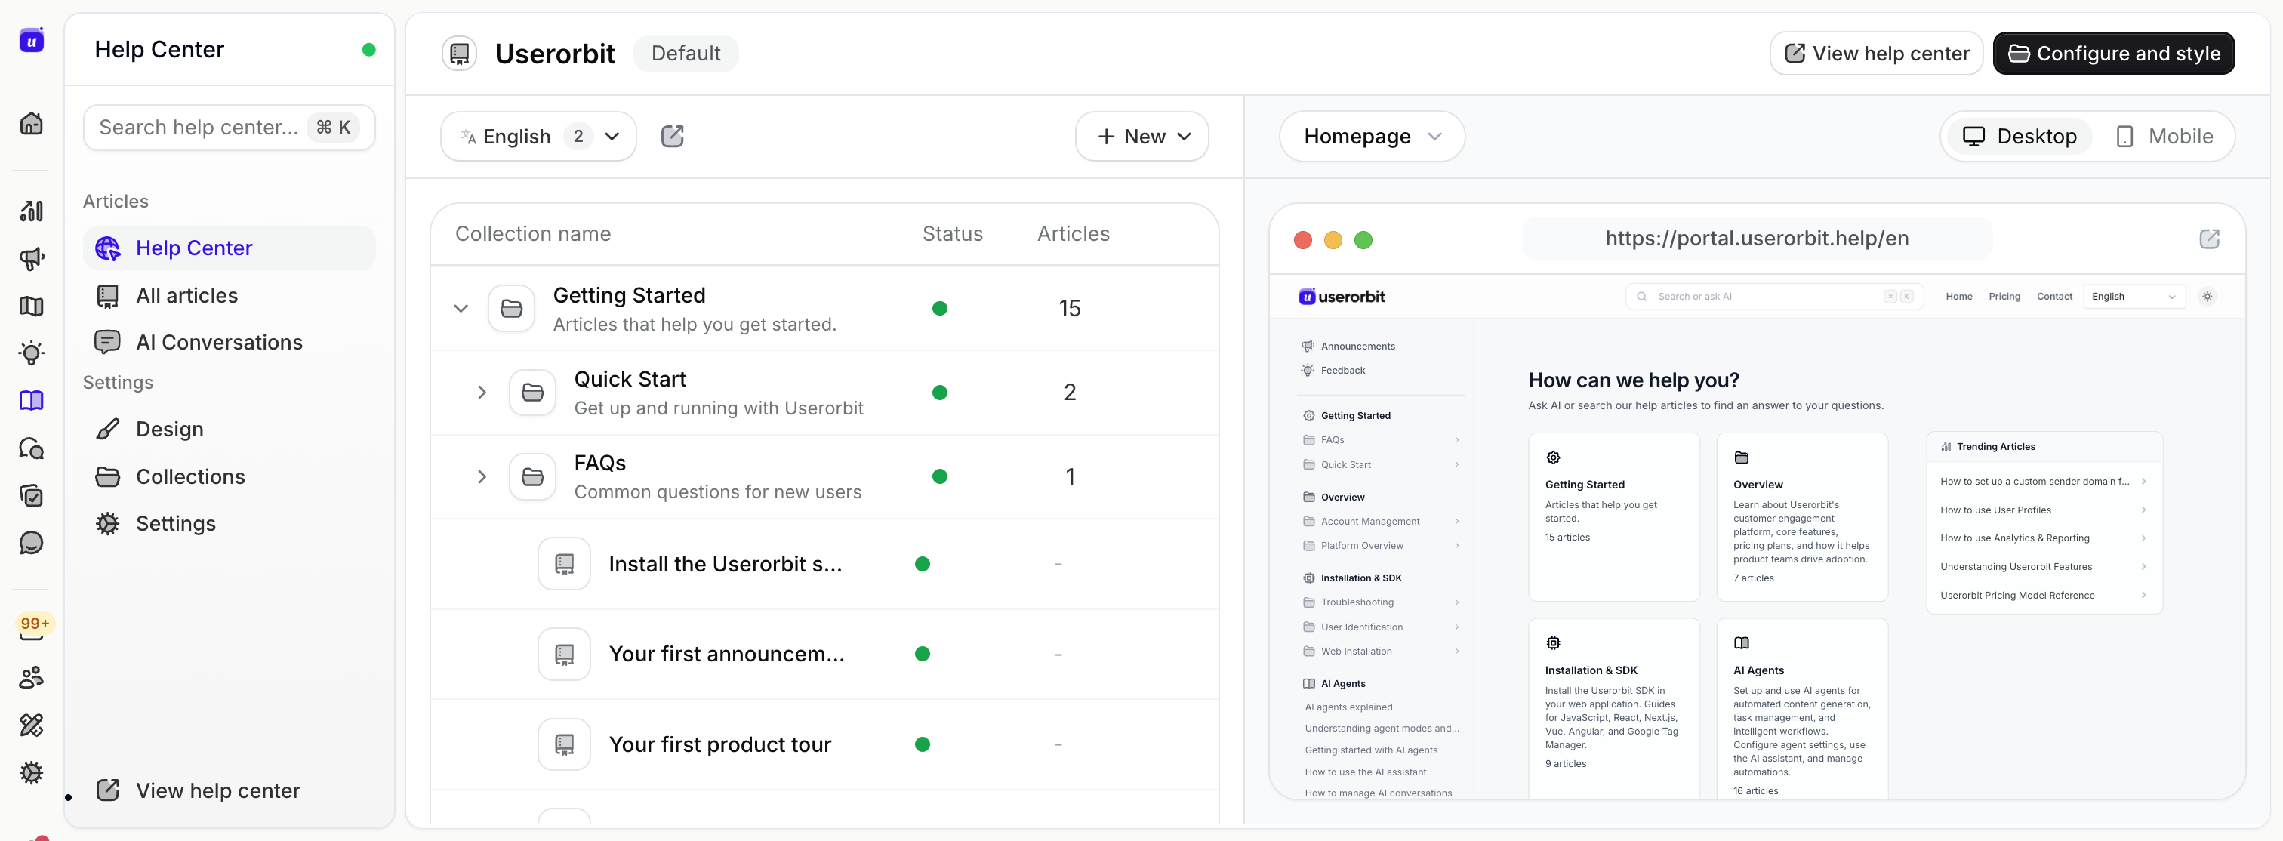The image size is (2283, 841).
Task: Open English language select in preview
Action: [x=2135, y=297]
